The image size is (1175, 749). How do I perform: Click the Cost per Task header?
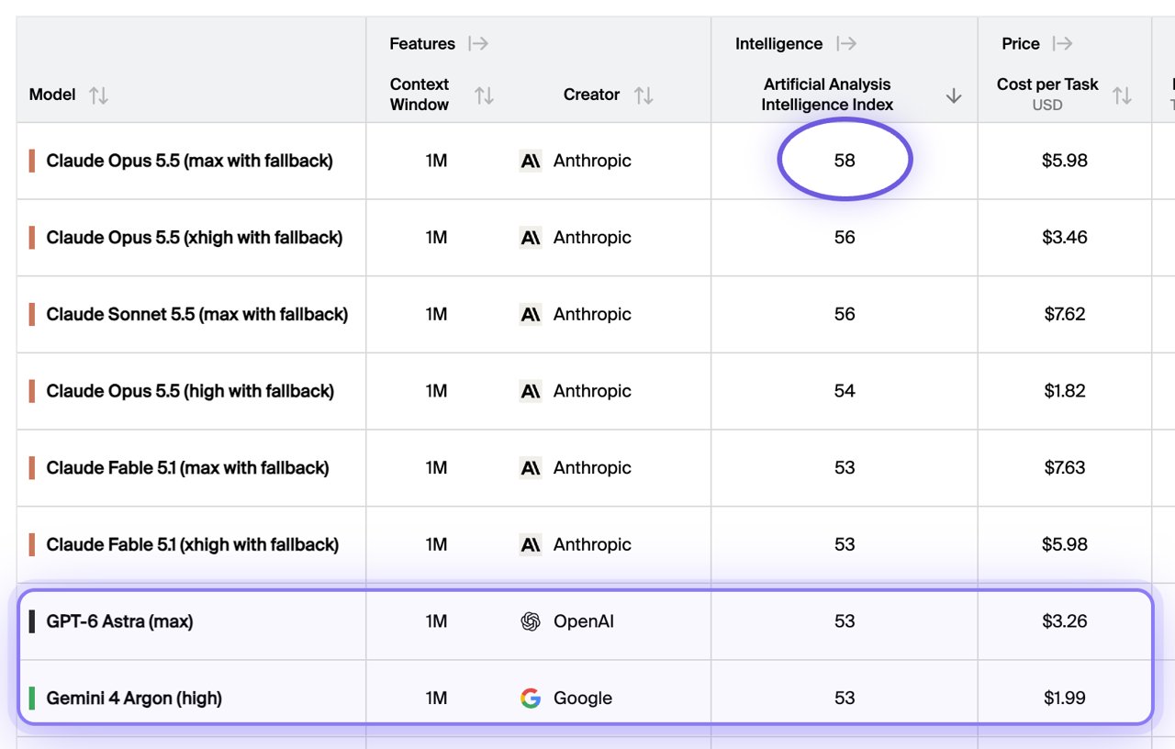[x=1047, y=84]
